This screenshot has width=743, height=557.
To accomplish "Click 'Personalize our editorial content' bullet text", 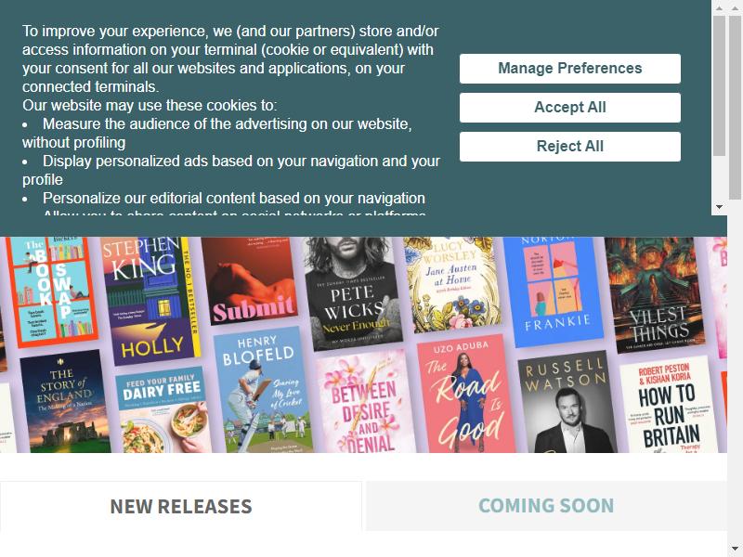I will (x=234, y=198).
